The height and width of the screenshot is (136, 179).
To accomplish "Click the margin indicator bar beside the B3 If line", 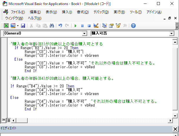I will click(4, 48).
